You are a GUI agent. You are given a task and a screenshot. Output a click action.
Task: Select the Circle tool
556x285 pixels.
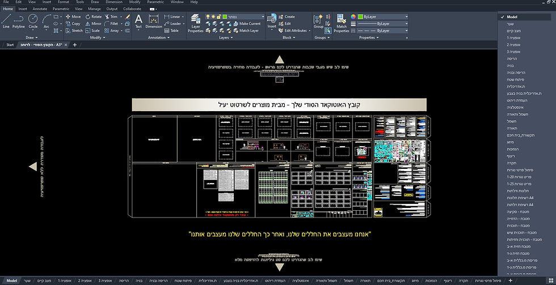[33, 21]
